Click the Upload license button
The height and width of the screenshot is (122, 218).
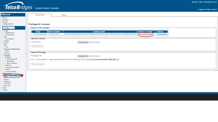(37, 46)
